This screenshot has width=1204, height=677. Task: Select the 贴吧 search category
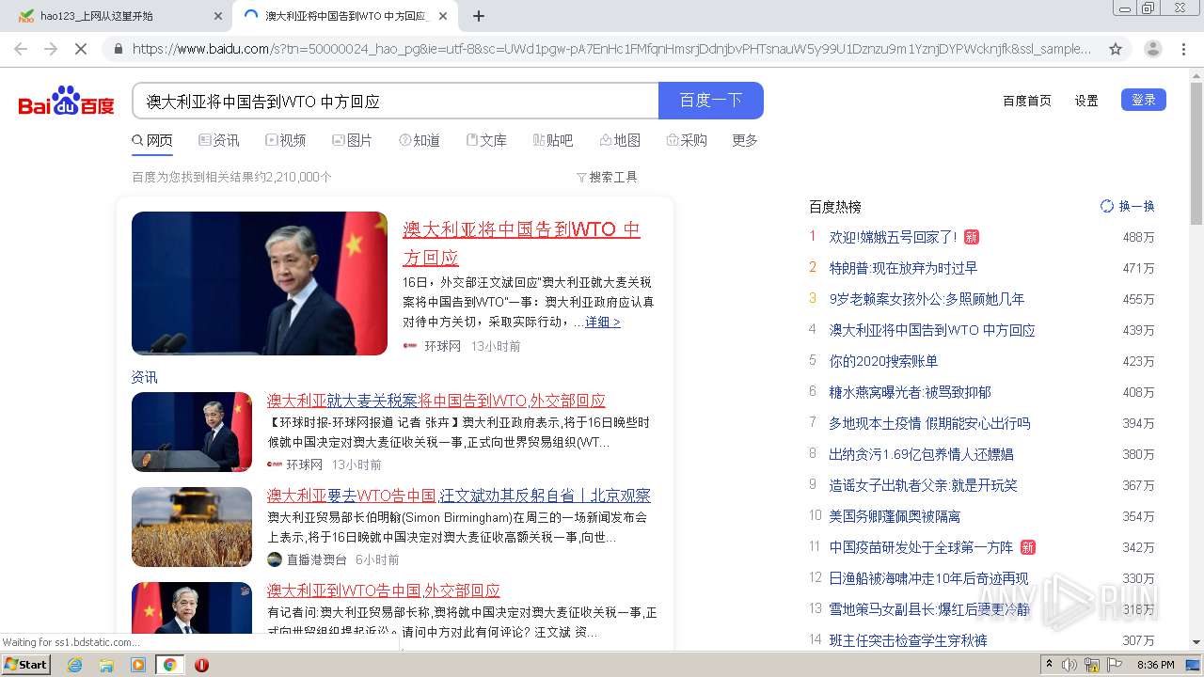point(553,140)
